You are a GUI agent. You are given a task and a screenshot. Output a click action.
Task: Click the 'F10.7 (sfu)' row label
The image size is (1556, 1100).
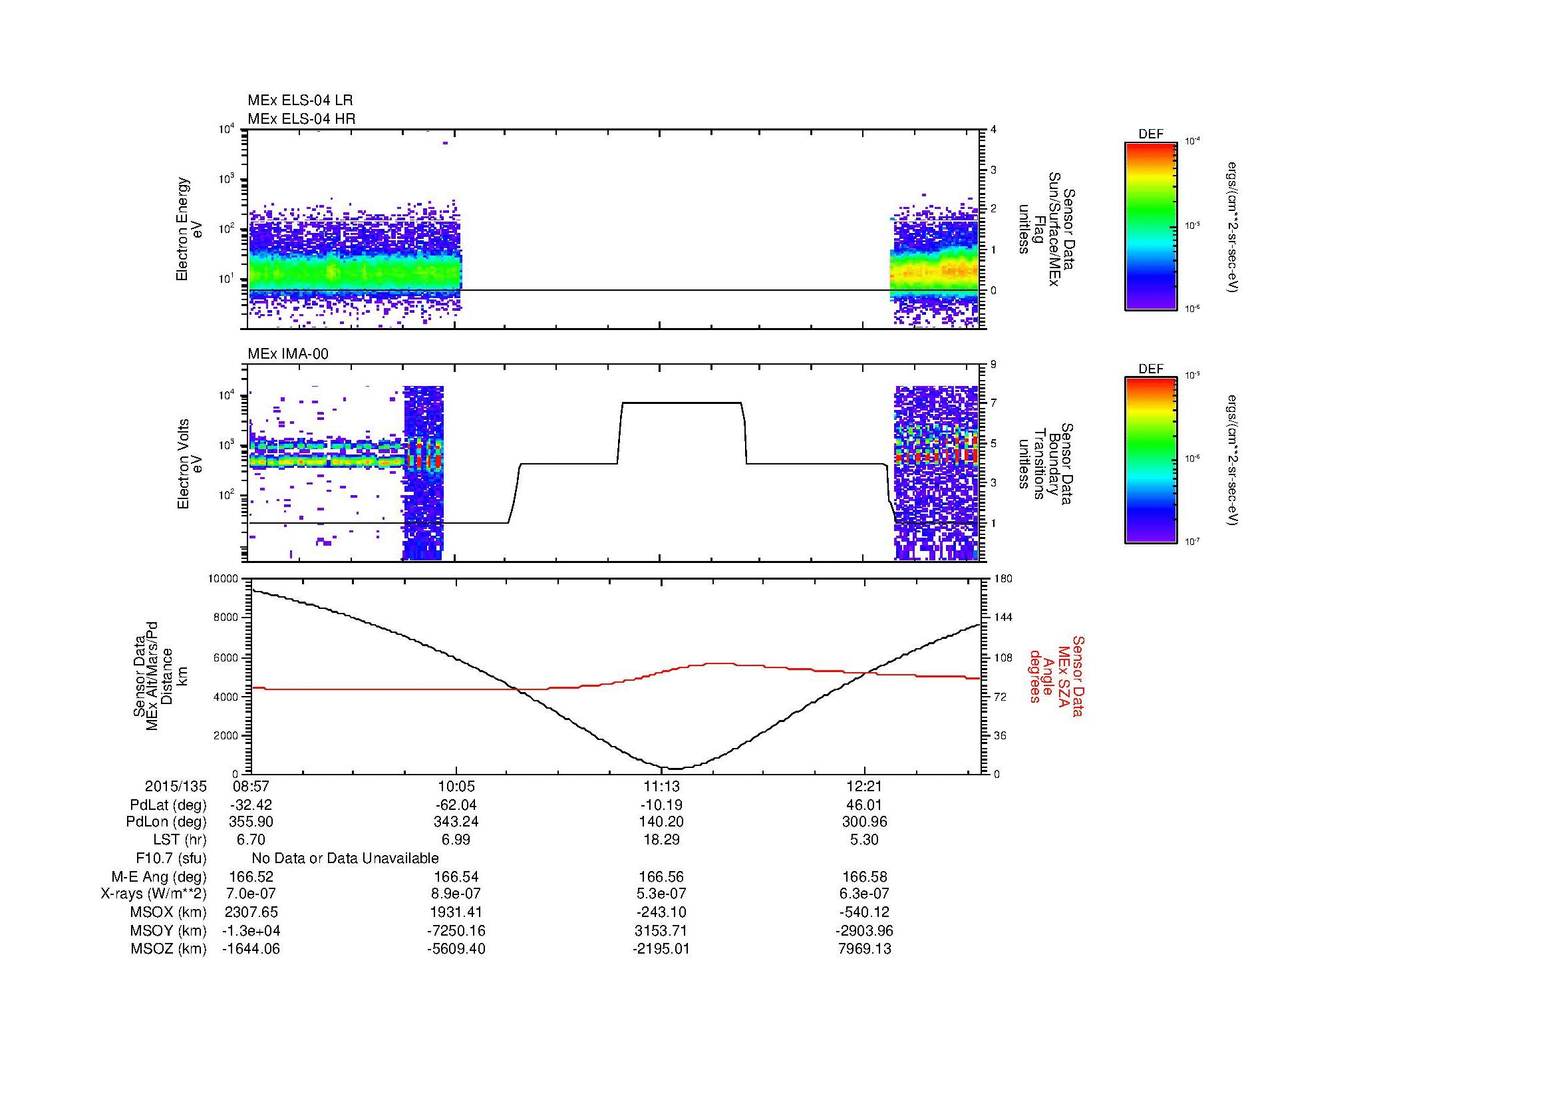click(x=171, y=858)
